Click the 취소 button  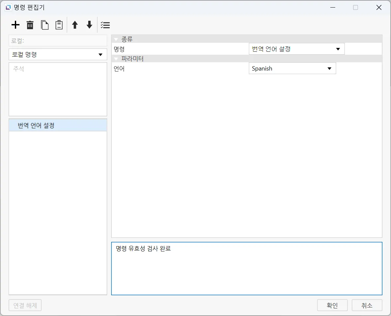pos(367,305)
